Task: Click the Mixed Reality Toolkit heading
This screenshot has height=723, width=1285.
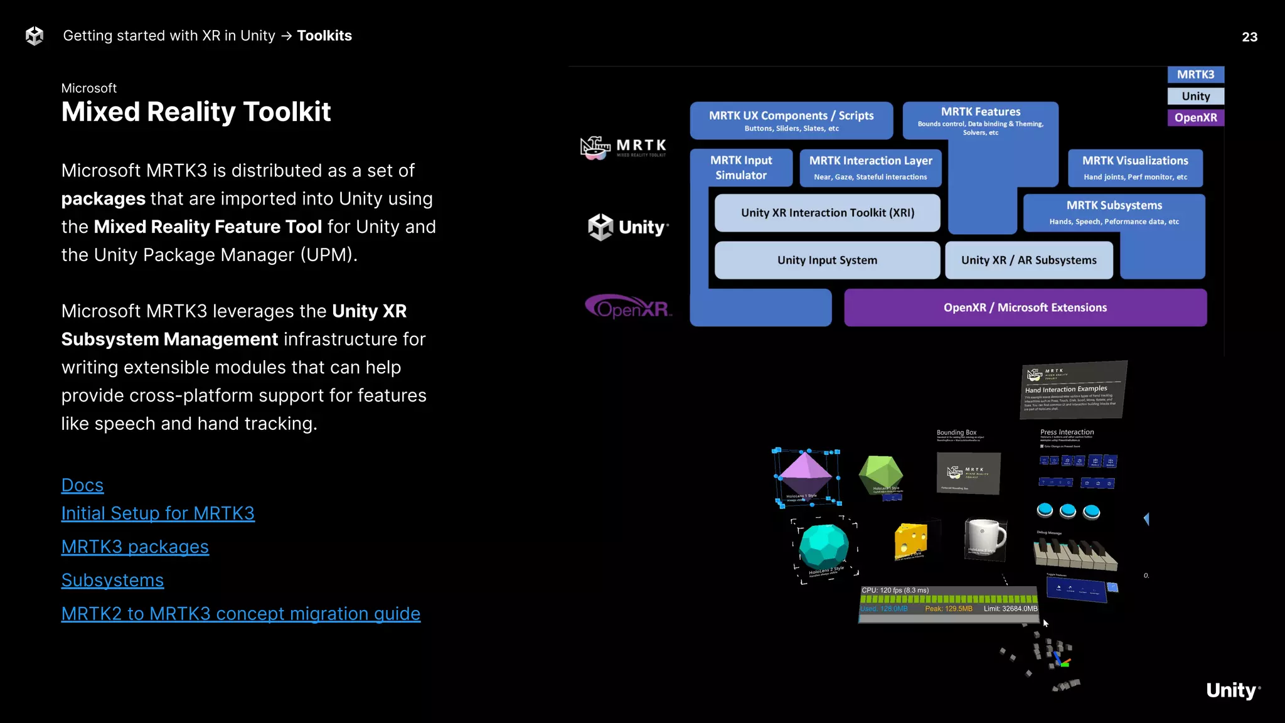Action: click(x=196, y=112)
